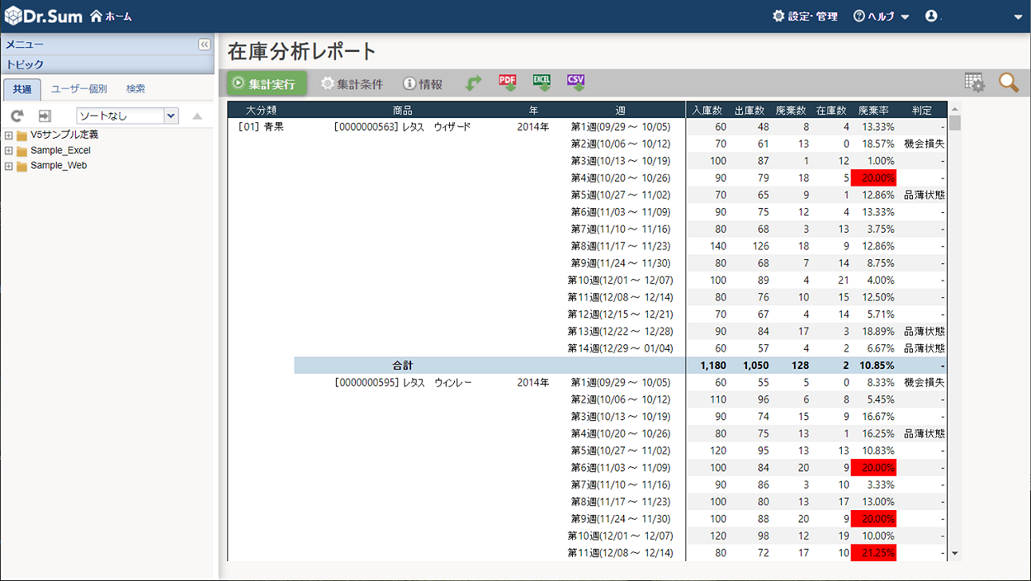Click the magnifying glass search icon
1031x581 pixels.
1009,83
